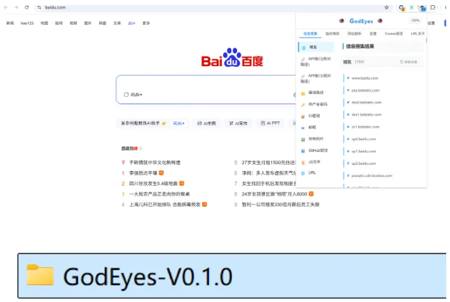450x302 pixels.
Task: Open hot search 不断铸就中华文化新辉煌
Action: [154, 163]
